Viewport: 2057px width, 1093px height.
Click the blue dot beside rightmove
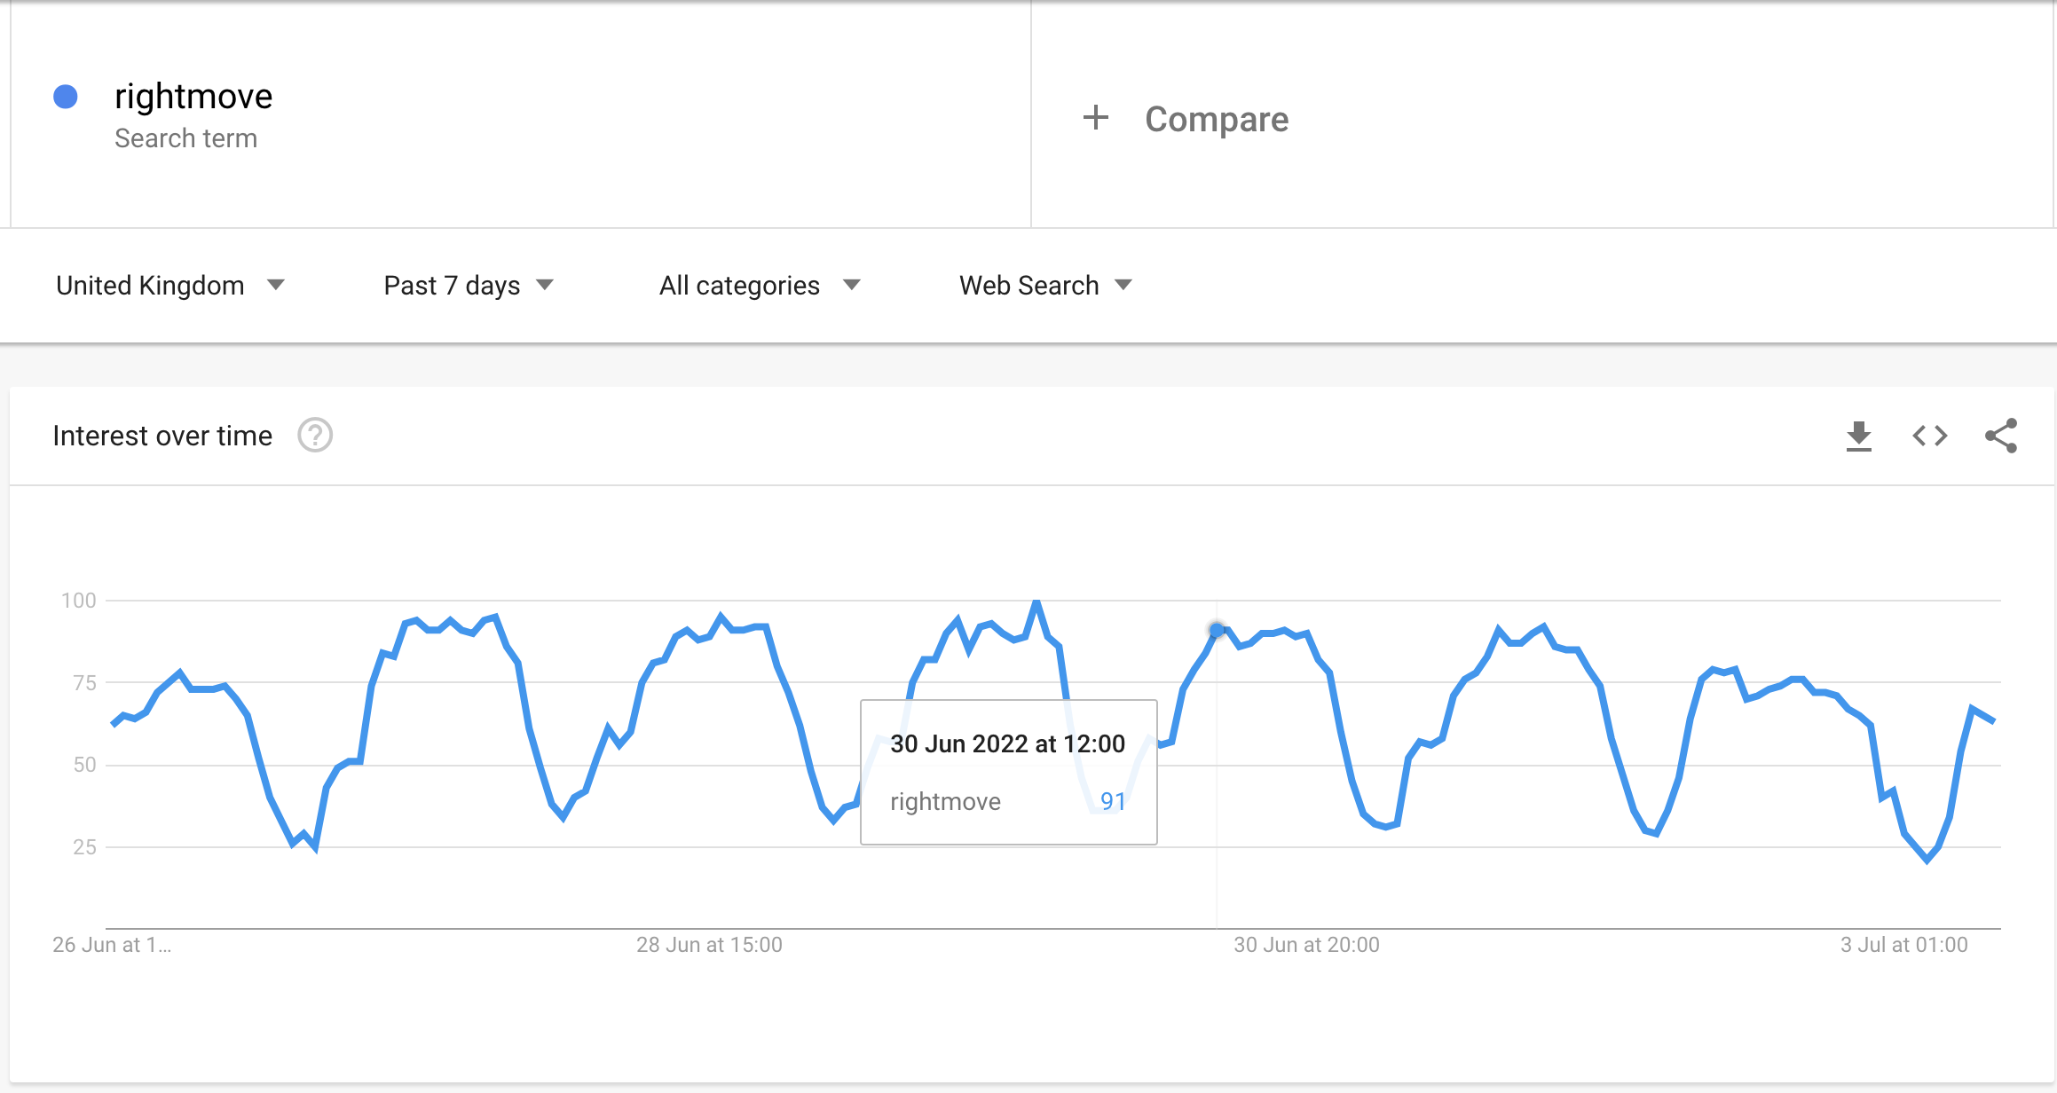coord(66,97)
